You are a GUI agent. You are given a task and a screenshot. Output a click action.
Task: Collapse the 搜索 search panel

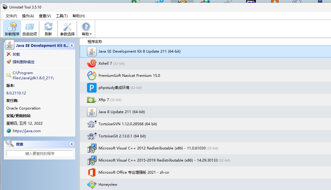coord(72,144)
